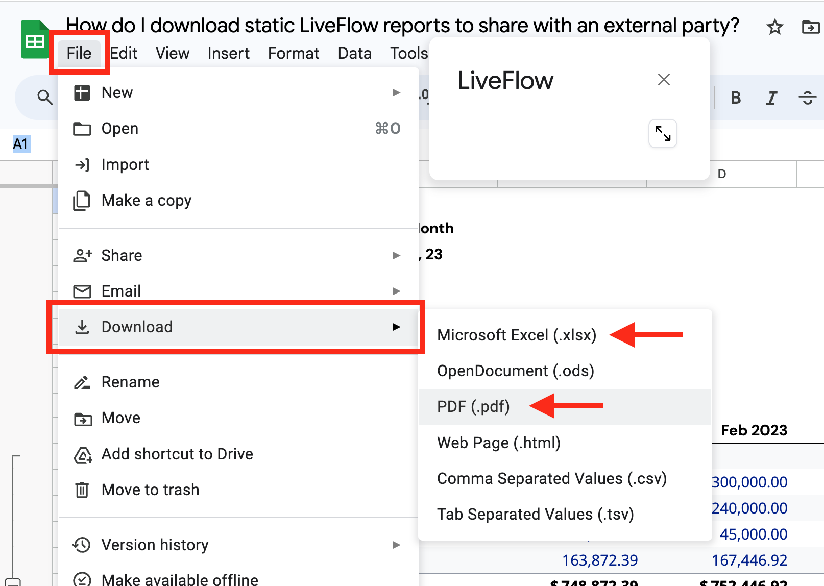
Task: Choose Download in the File menu
Action: [238, 327]
